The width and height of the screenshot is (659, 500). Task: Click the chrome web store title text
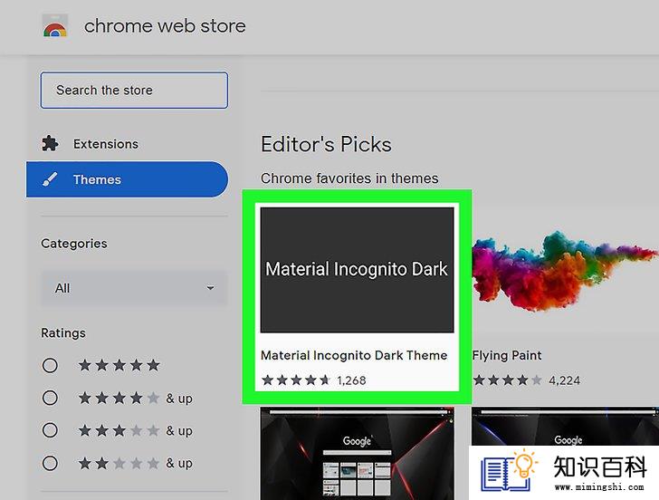pos(165,26)
